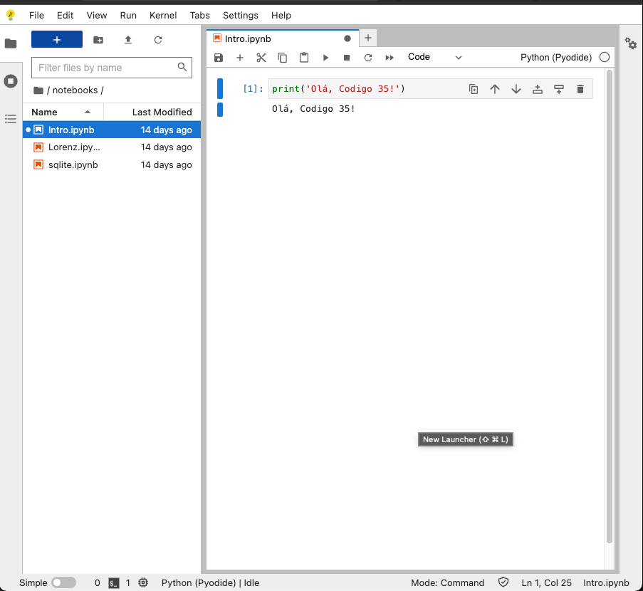Open the View menu
The height and width of the screenshot is (591, 643).
[97, 15]
